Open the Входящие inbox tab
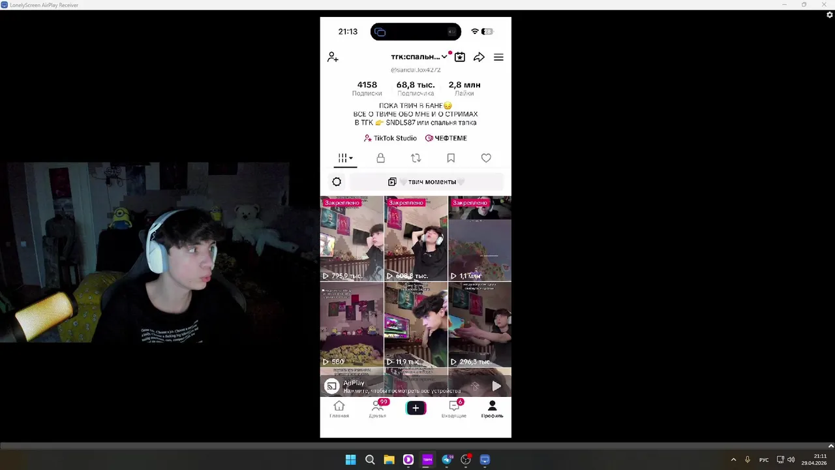The width and height of the screenshot is (835, 470). (454, 409)
